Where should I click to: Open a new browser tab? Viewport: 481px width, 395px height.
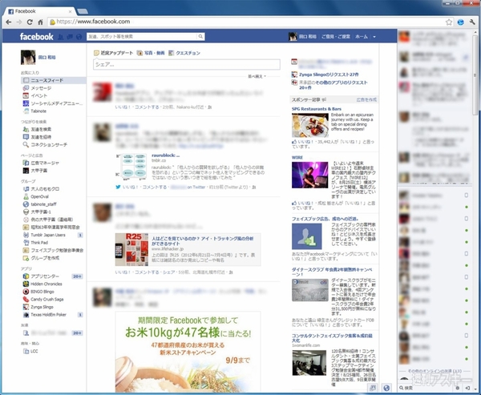(x=83, y=11)
